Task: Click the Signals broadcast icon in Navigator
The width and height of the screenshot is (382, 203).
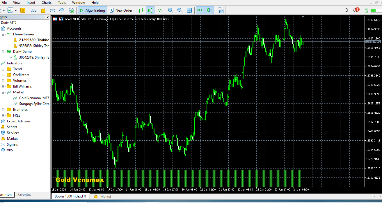Action: click(3, 144)
